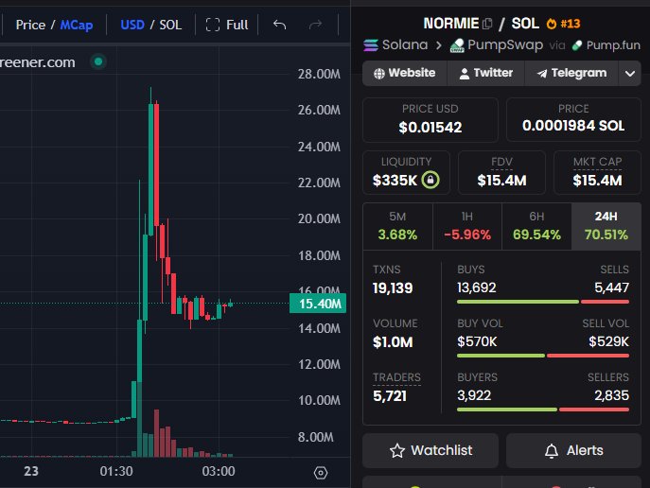Select the 1H timeframe tab
The image size is (650, 488).
tap(467, 226)
